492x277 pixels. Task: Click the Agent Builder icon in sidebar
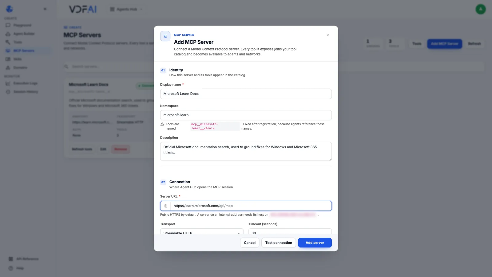(8, 34)
